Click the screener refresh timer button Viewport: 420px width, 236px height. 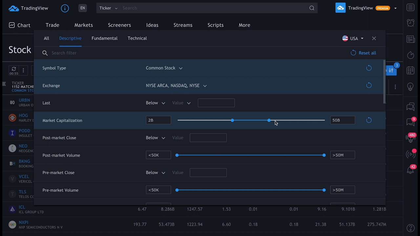(14, 70)
